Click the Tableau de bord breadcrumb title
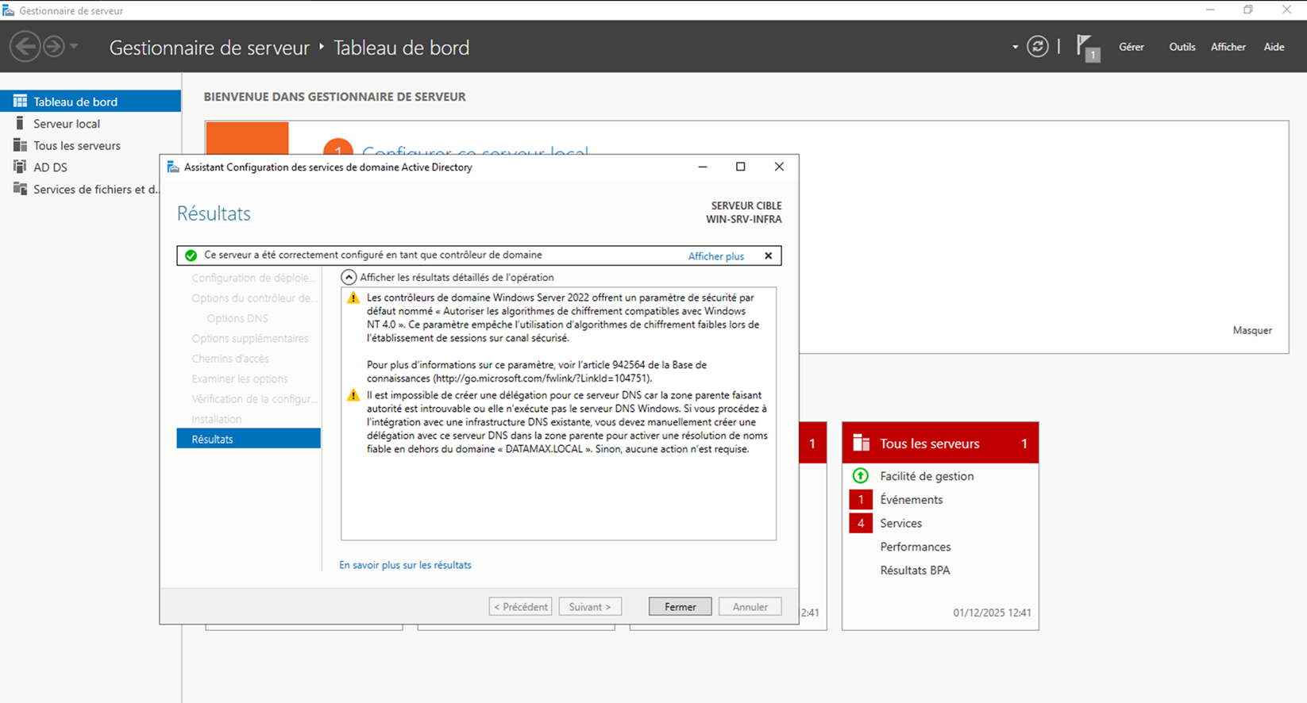The height and width of the screenshot is (703, 1307). pos(401,48)
